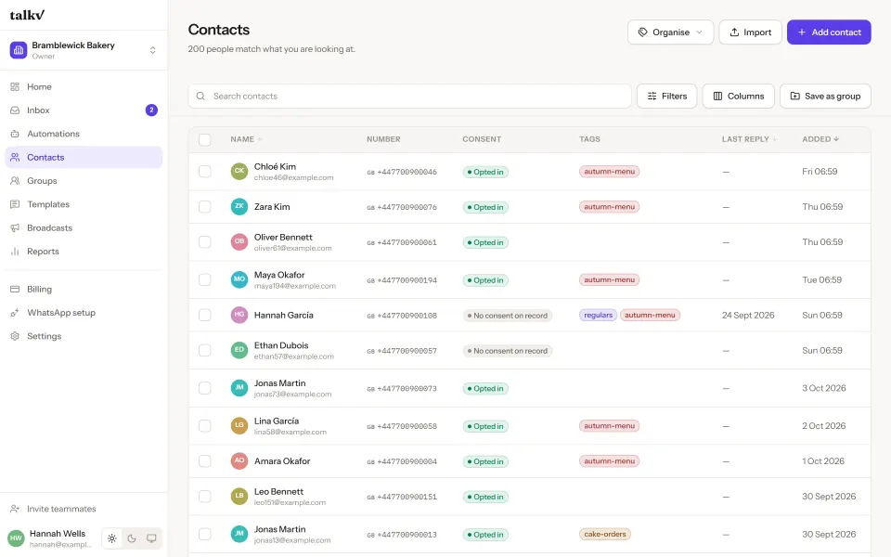Open Groups in the sidebar
The image size is (891, 557).
tap(84, 181)
